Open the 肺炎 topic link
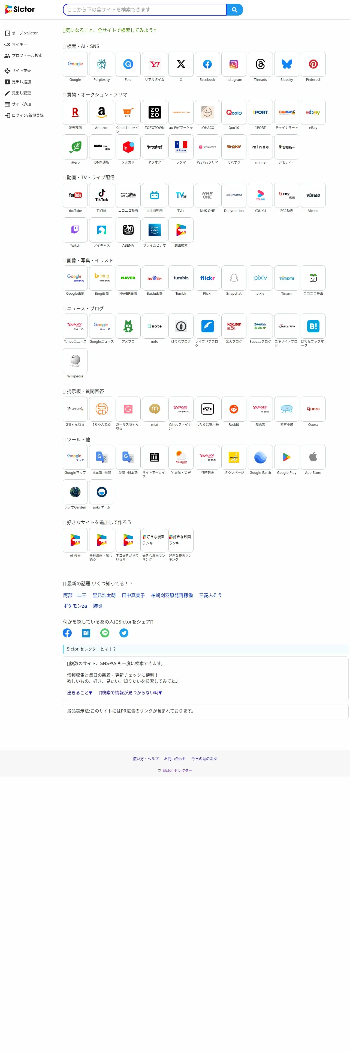 click(x=98, y=606)
